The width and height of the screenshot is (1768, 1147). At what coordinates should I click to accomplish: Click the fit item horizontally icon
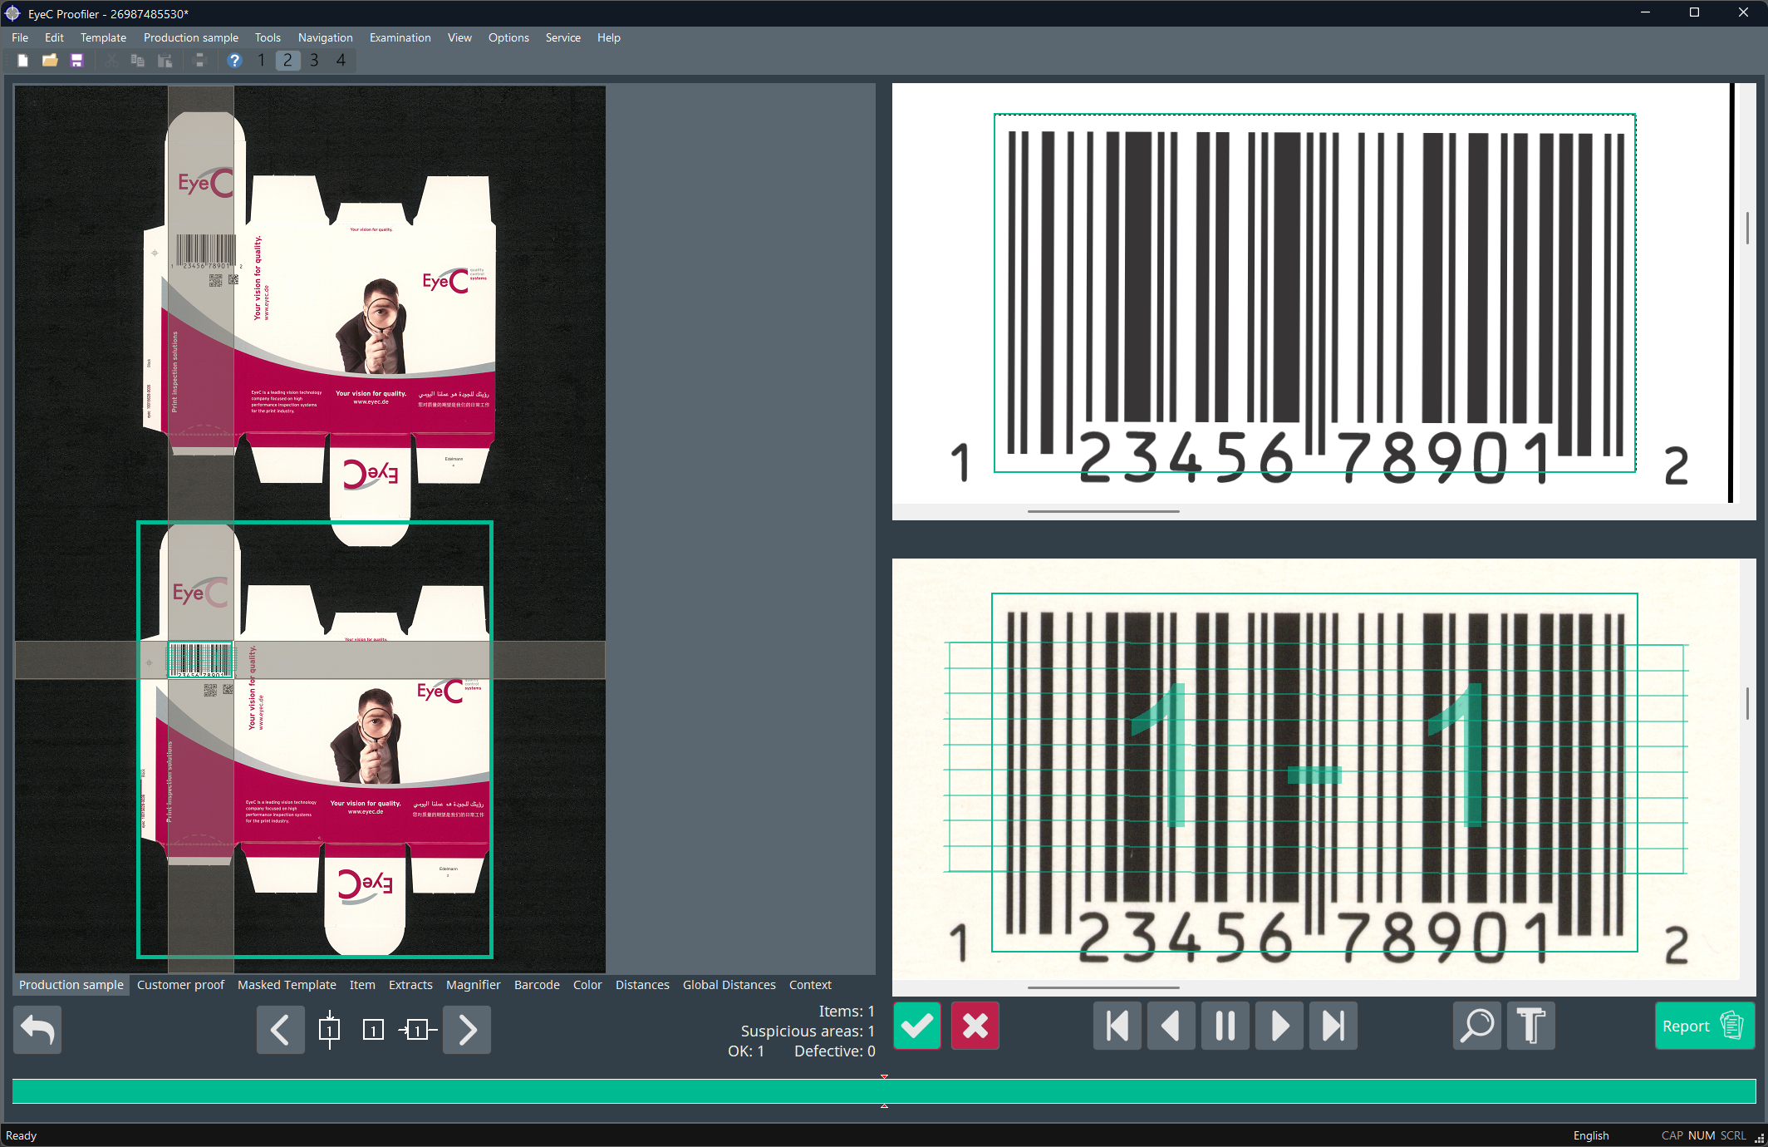pyautogui.click(x=417, y=1030)
